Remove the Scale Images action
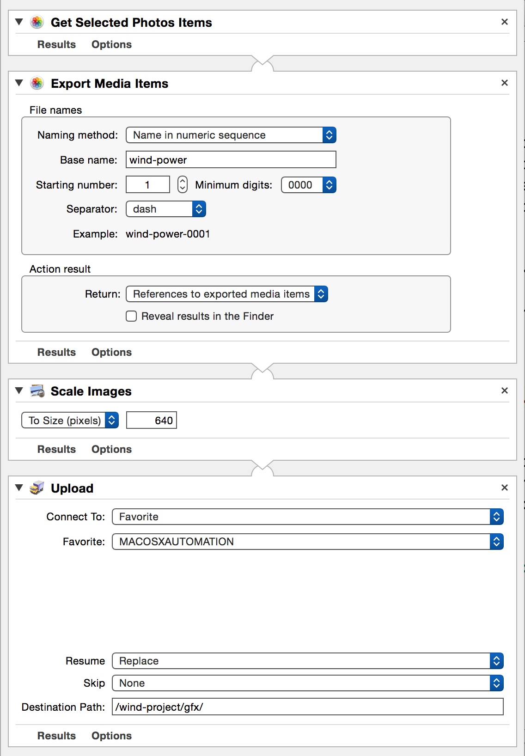 coord(505,390)
